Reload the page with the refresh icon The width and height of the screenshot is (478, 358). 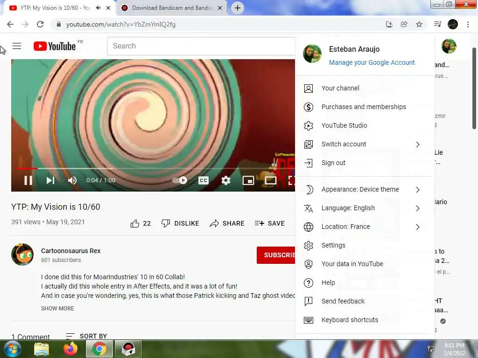[40, 24]
